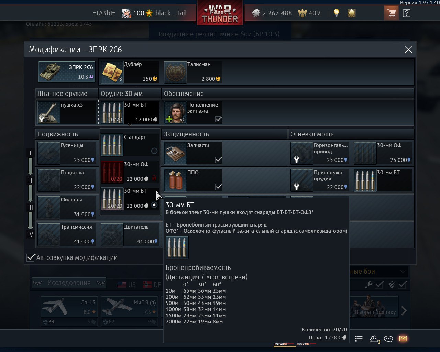The image size is (440, 352).
Task: Research the Фильтры filters modification
Action: coord(67,207)
